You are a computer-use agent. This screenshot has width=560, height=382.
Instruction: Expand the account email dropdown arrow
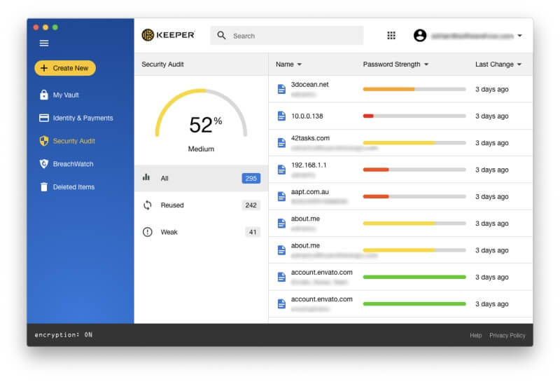point(520,36)
